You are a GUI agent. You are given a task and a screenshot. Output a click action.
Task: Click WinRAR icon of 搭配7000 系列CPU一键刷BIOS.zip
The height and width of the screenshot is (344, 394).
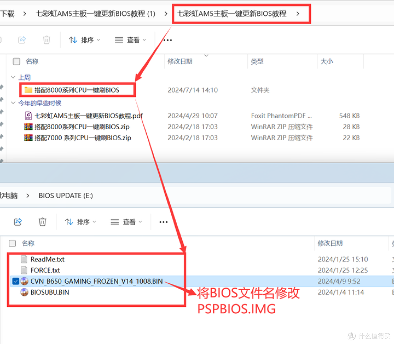28,138
